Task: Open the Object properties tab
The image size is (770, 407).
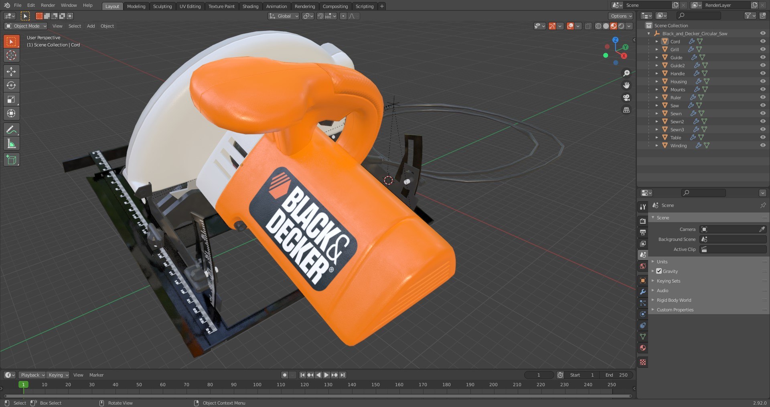Action: [x=643, y=281]
